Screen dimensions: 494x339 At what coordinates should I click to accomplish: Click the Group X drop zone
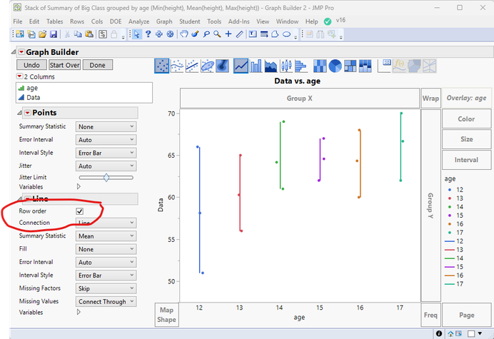pos(299,98)
